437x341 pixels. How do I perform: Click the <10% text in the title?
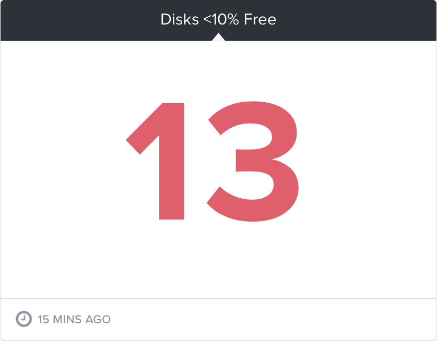[x=221, y=19]
